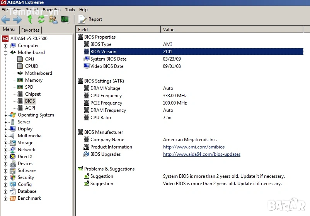Refresh the page with green arrows icon
The image size is (310, 216).
point(41,19)
